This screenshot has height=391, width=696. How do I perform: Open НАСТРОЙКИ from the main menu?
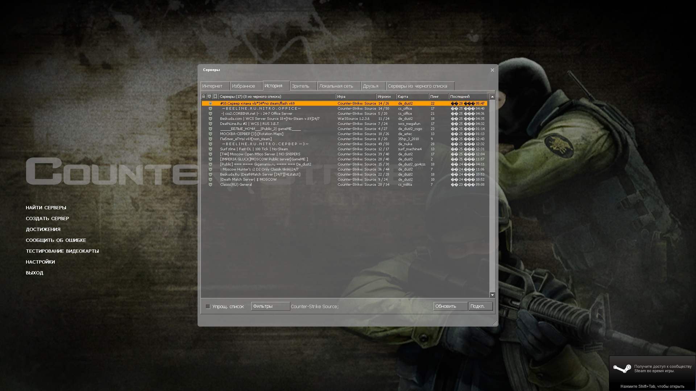point(40,262)
